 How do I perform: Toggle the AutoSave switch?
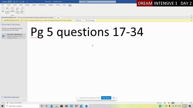click(10, 1)
